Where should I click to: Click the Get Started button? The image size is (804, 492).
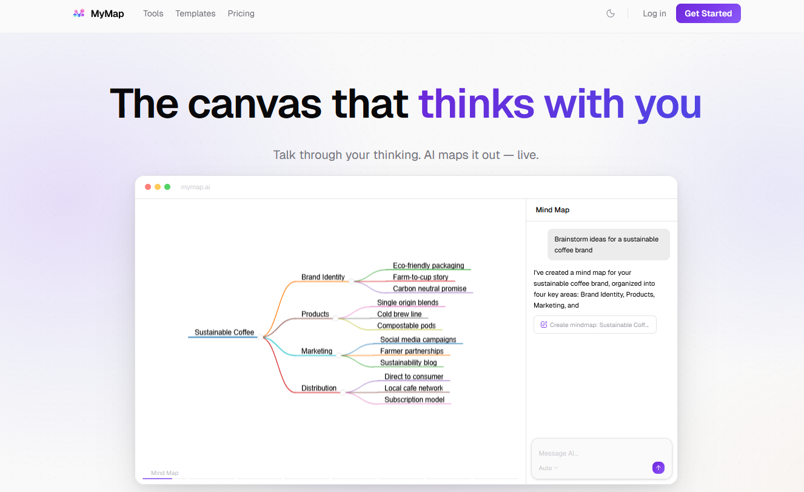708,13
